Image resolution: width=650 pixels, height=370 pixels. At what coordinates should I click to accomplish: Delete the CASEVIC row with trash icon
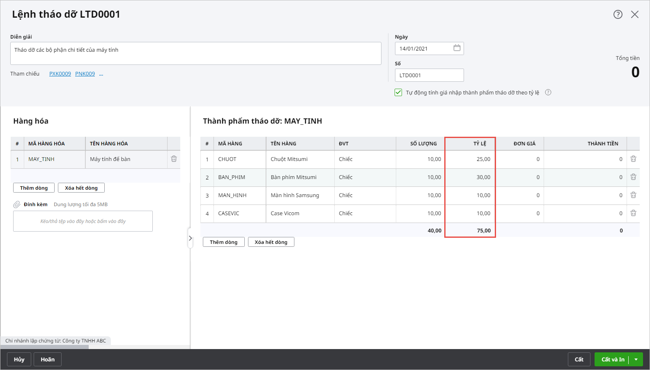[x=633, y=213]
